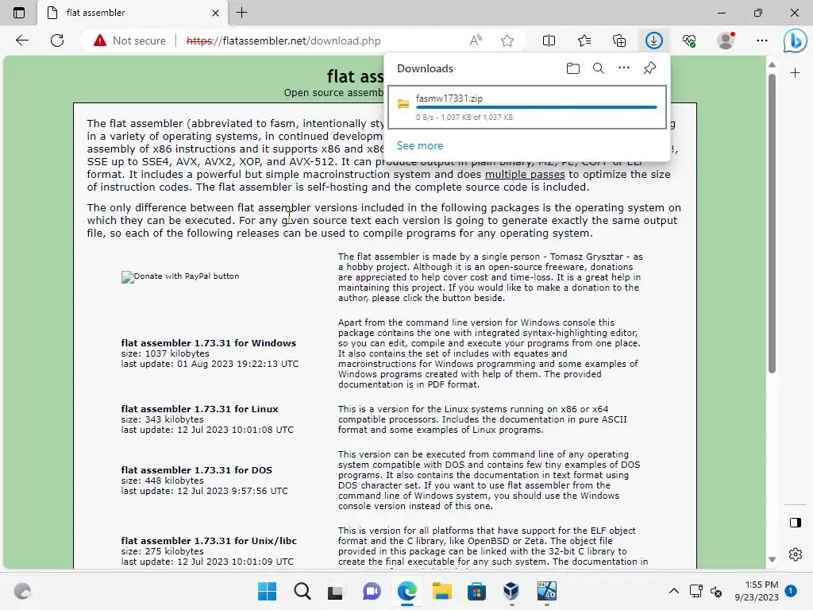Follow the multiple passes link
The width and height of the screenshot is (813, 610).
[x=525, y=174]
